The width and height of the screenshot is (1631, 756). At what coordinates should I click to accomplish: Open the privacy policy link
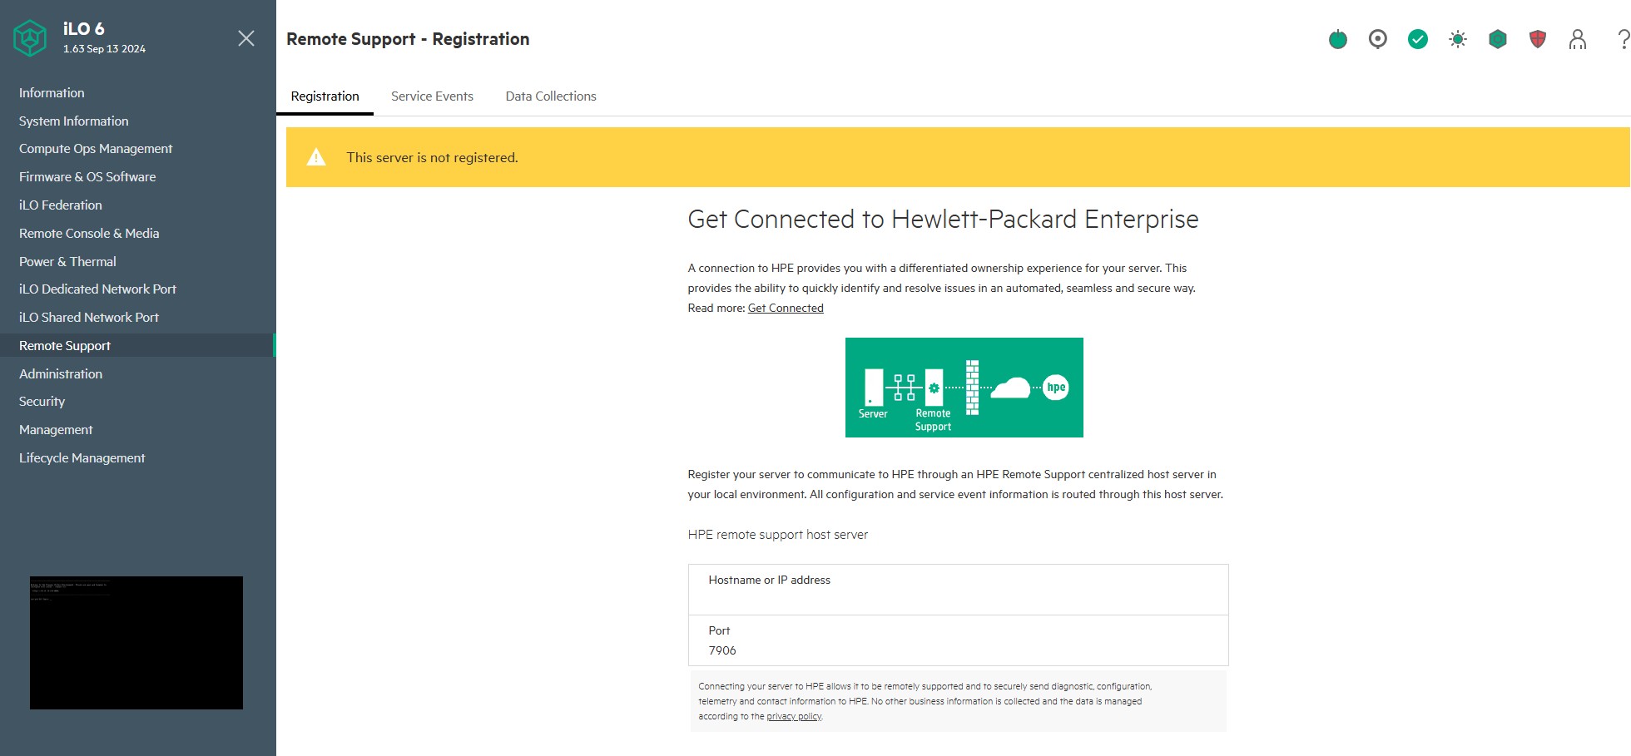click(x=794, y=716)
